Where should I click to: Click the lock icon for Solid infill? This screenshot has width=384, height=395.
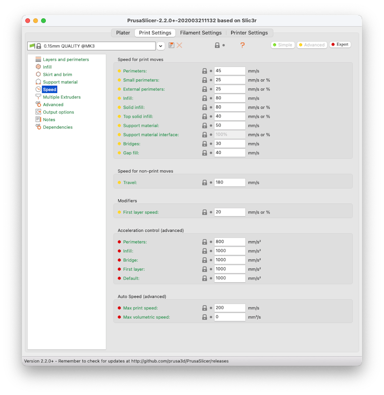coord(204,107)
